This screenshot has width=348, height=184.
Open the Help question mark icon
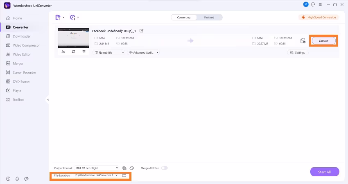[8, 179]
